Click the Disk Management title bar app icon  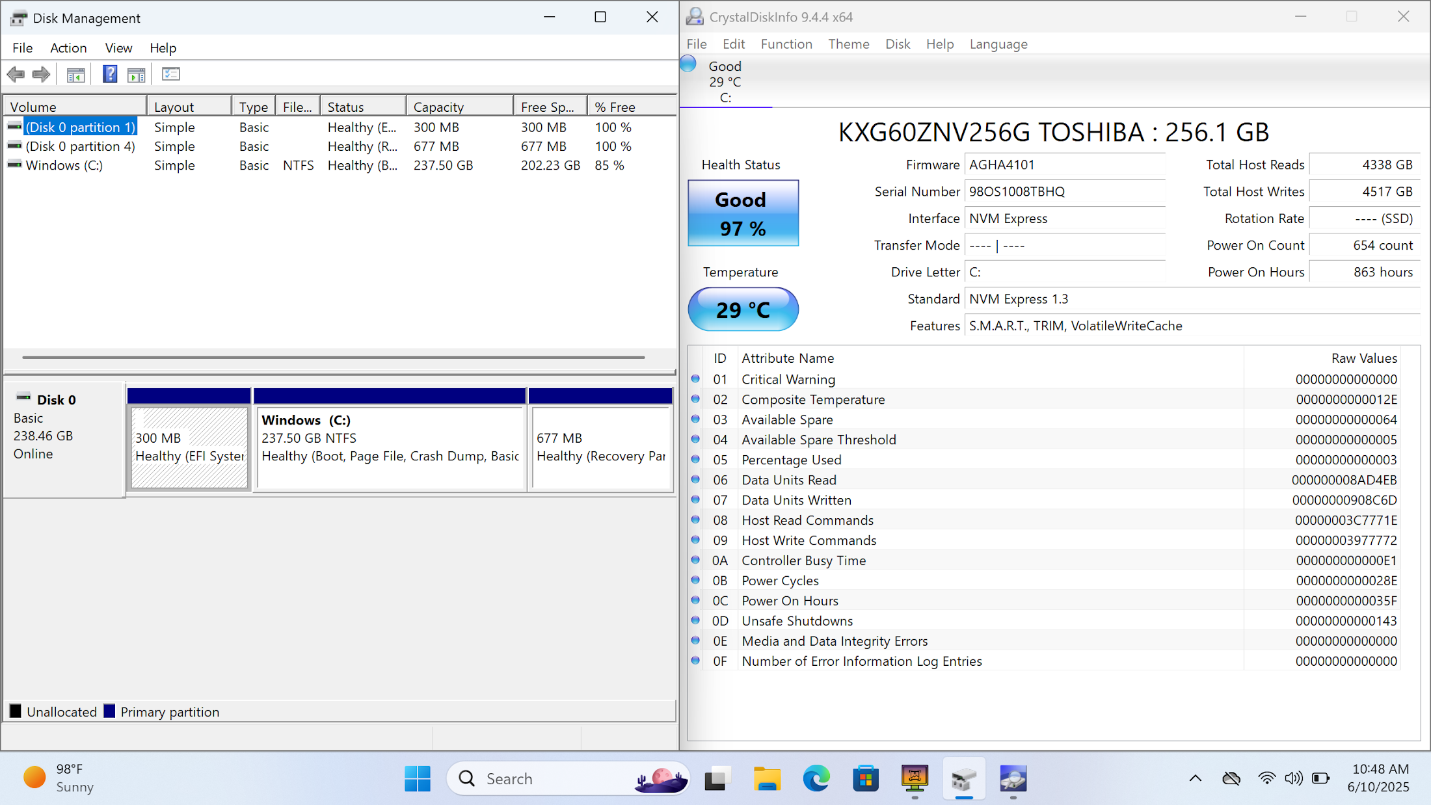[19, 18]
